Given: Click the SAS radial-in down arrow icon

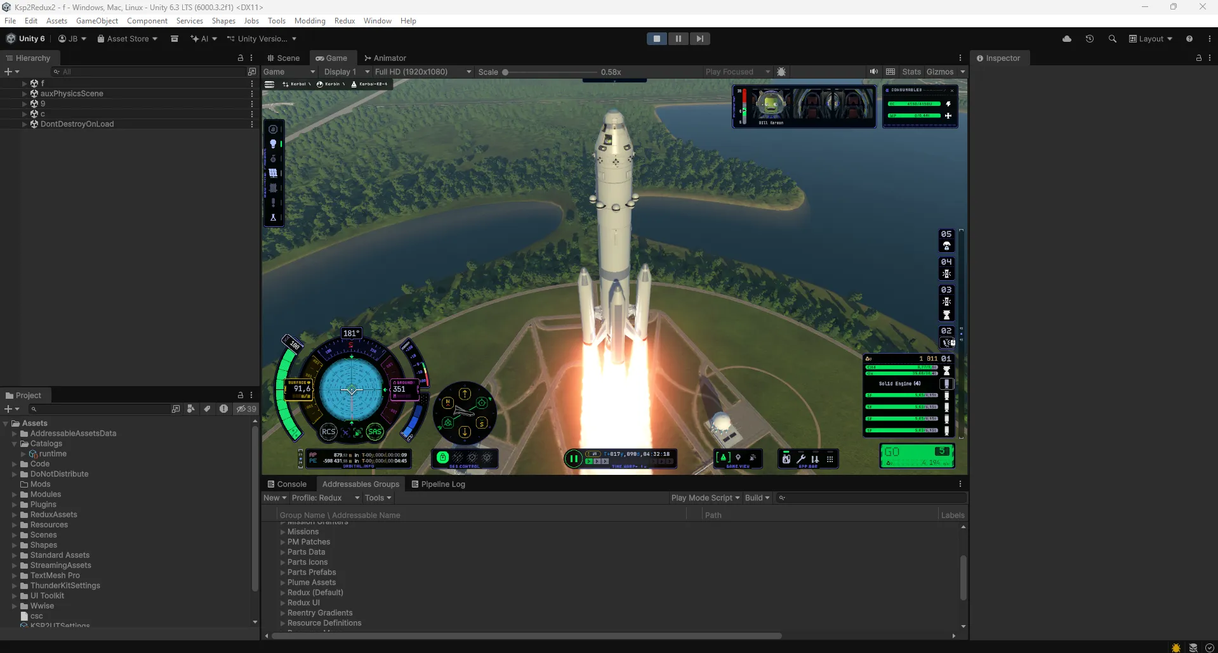Looking at the screenshot, I should [x=465, y=432].
